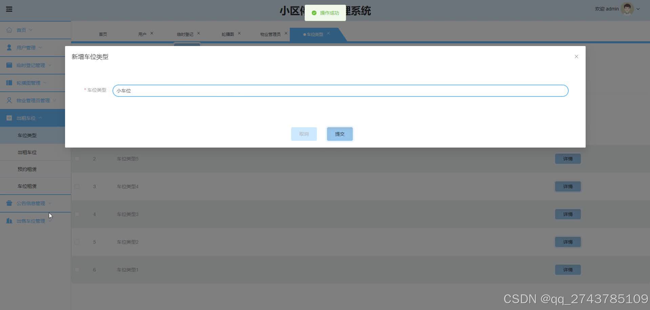Open 详情 for 车位类型5

pyautogui.click(x=568, y=159)
